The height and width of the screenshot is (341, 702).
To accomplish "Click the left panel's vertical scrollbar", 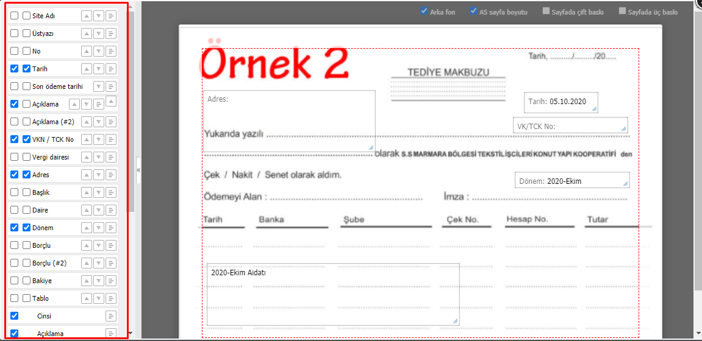I will click(131, 111).
